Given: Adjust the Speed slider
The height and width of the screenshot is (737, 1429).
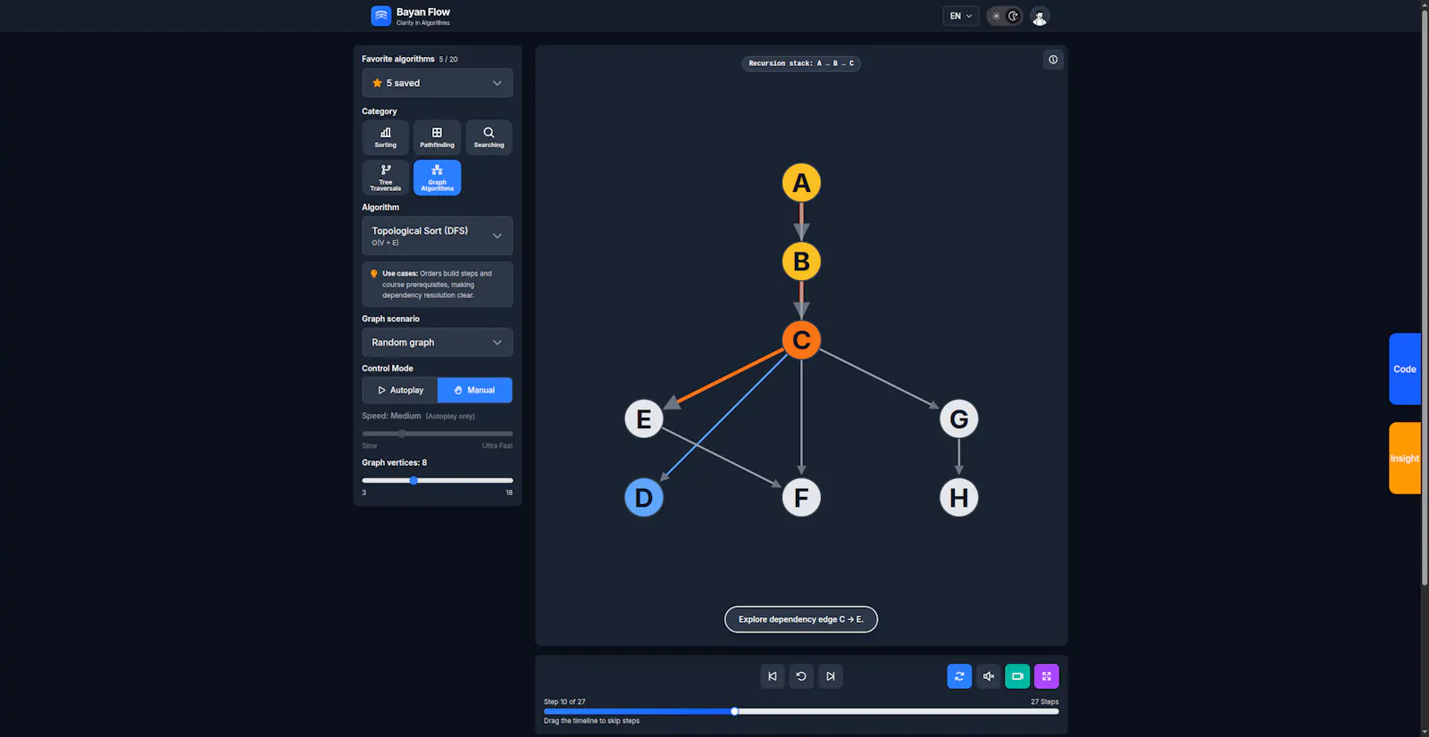Looking at the screenshot, I should point(438,434).
